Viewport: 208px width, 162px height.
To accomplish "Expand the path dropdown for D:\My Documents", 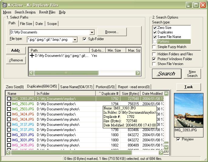I will [92, 32].
